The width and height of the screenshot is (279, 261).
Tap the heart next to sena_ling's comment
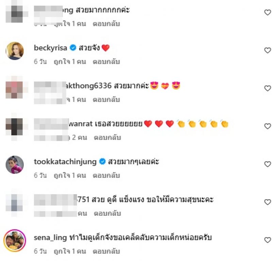pyautogui.click(x=267, y=240)
